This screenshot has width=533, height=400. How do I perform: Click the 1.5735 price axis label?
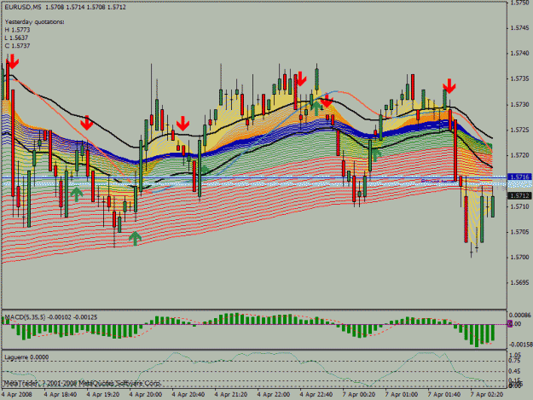[519, 78]
